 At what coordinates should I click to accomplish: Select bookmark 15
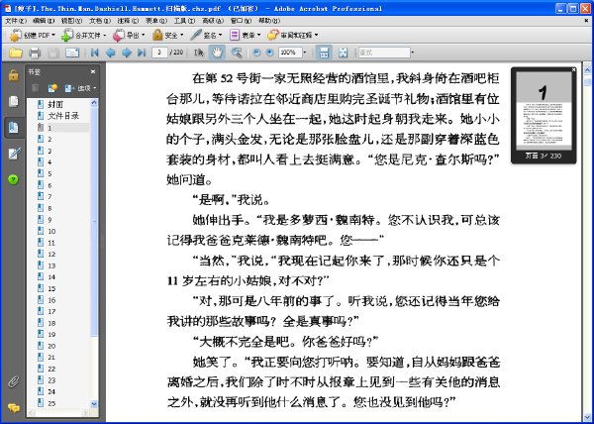(51, 288)
